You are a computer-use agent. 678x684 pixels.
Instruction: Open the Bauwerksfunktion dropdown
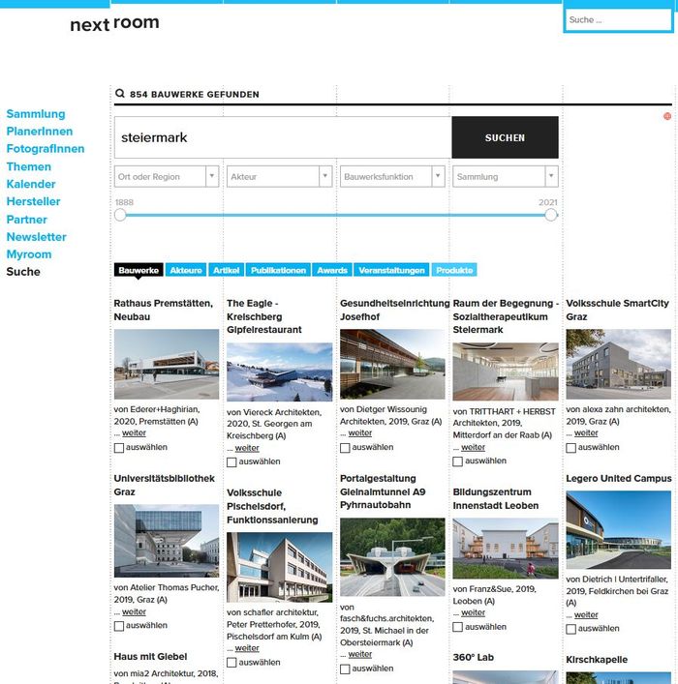(392, 177)
